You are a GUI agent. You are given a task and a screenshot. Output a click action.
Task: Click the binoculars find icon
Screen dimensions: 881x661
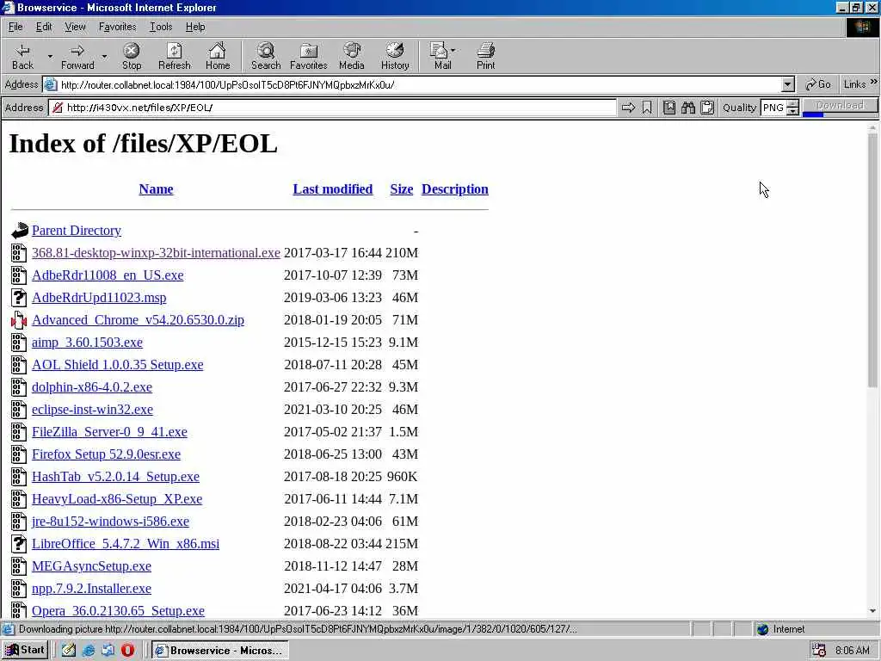click(687, 108)
